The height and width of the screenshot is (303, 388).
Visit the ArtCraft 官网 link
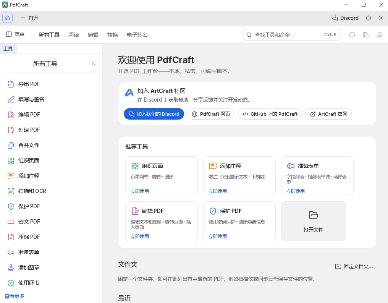328,114
